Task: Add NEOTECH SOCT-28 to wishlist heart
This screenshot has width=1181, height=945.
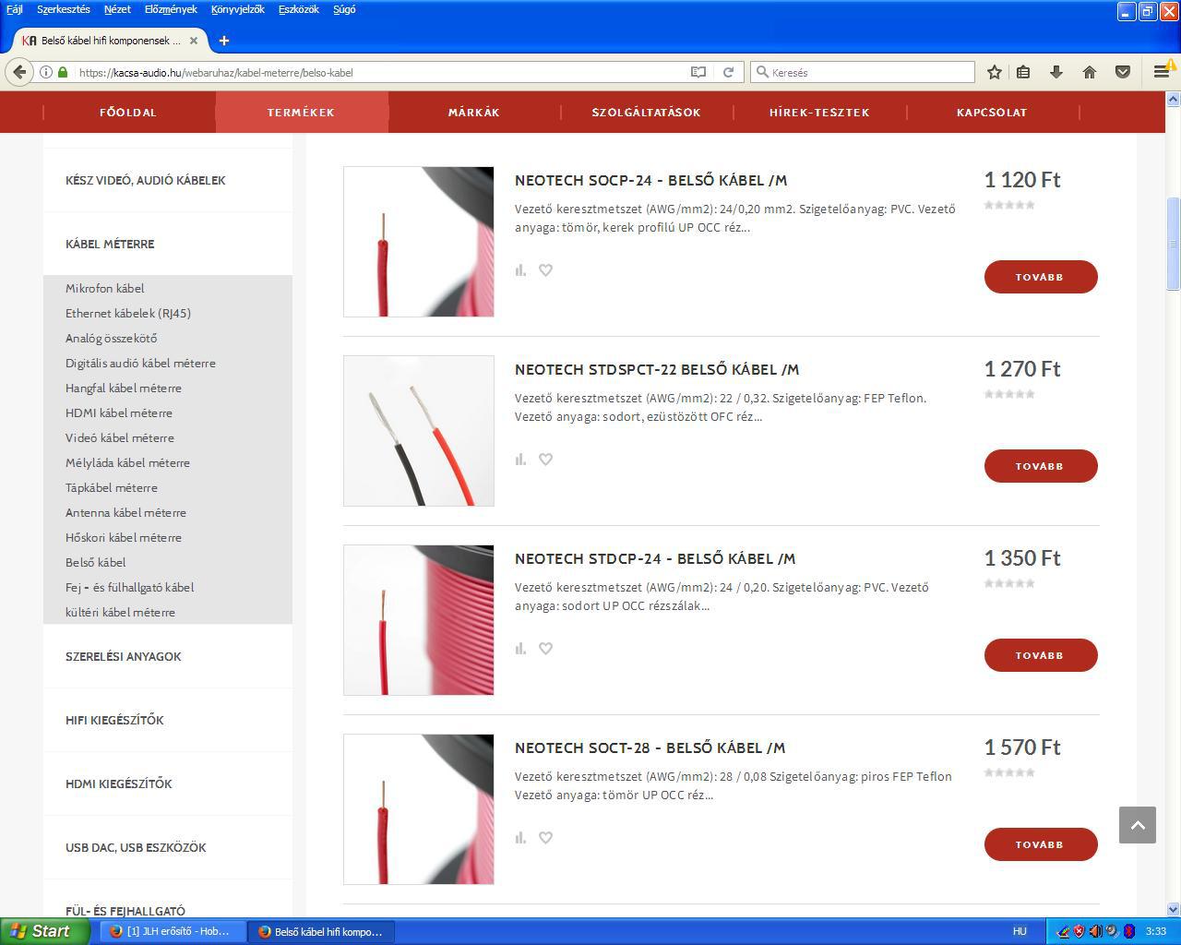Action: 546,838
